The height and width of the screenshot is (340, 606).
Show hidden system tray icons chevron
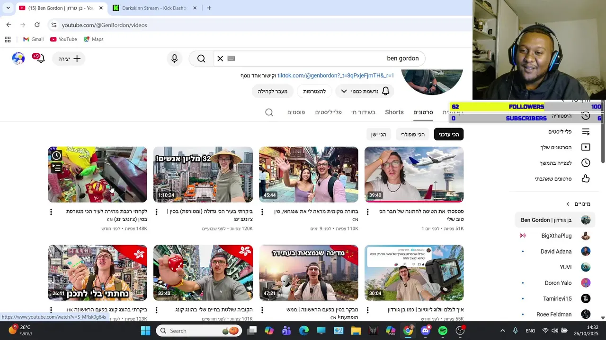pyautogui.click(x=502, y=331)
